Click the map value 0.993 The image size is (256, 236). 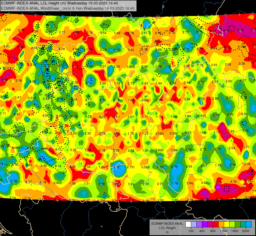58,183
